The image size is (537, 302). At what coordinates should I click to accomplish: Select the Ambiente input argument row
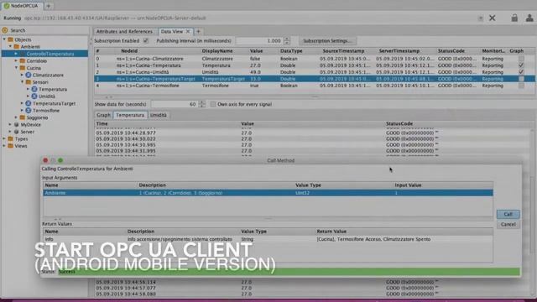coord(268,193)
